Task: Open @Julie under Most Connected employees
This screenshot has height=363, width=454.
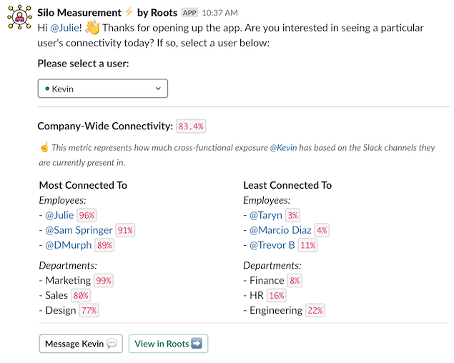Action: [x=59, y=215]
